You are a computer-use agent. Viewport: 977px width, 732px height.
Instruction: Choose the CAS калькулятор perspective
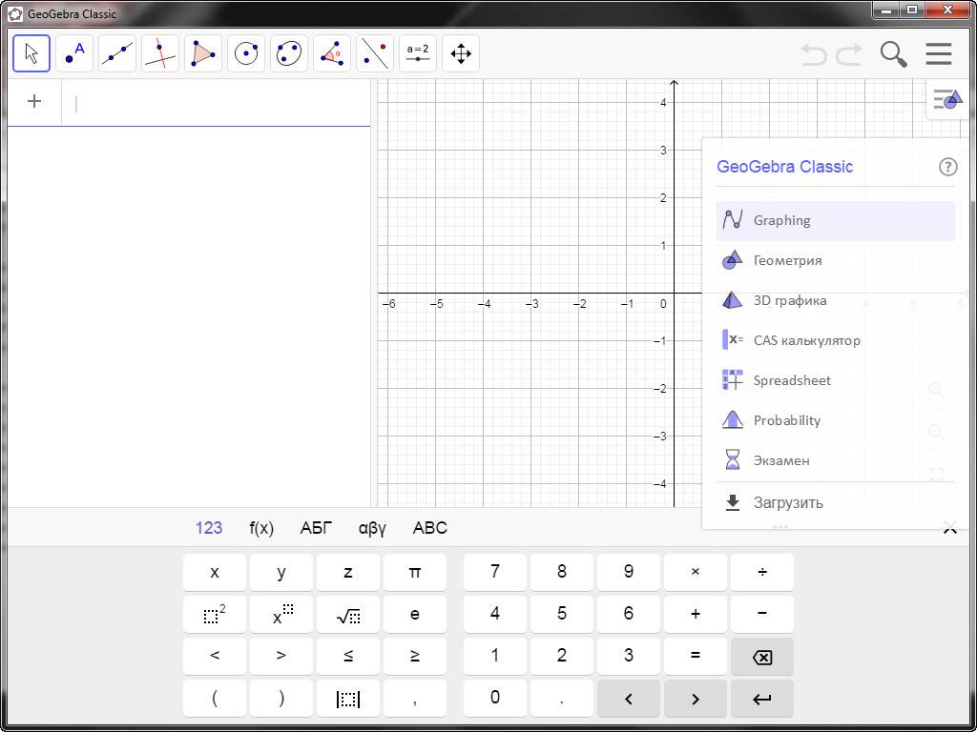835,340
